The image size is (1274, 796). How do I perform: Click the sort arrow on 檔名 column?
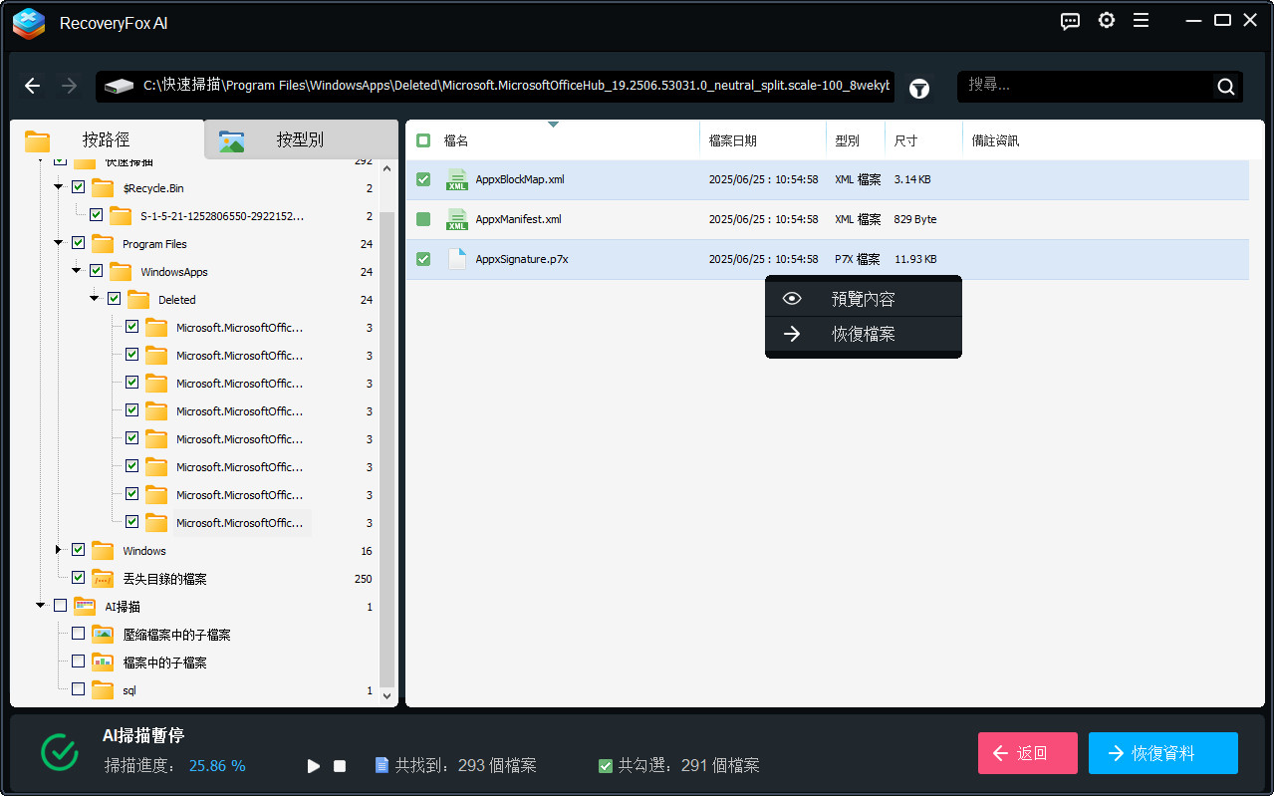coord(554,124)
